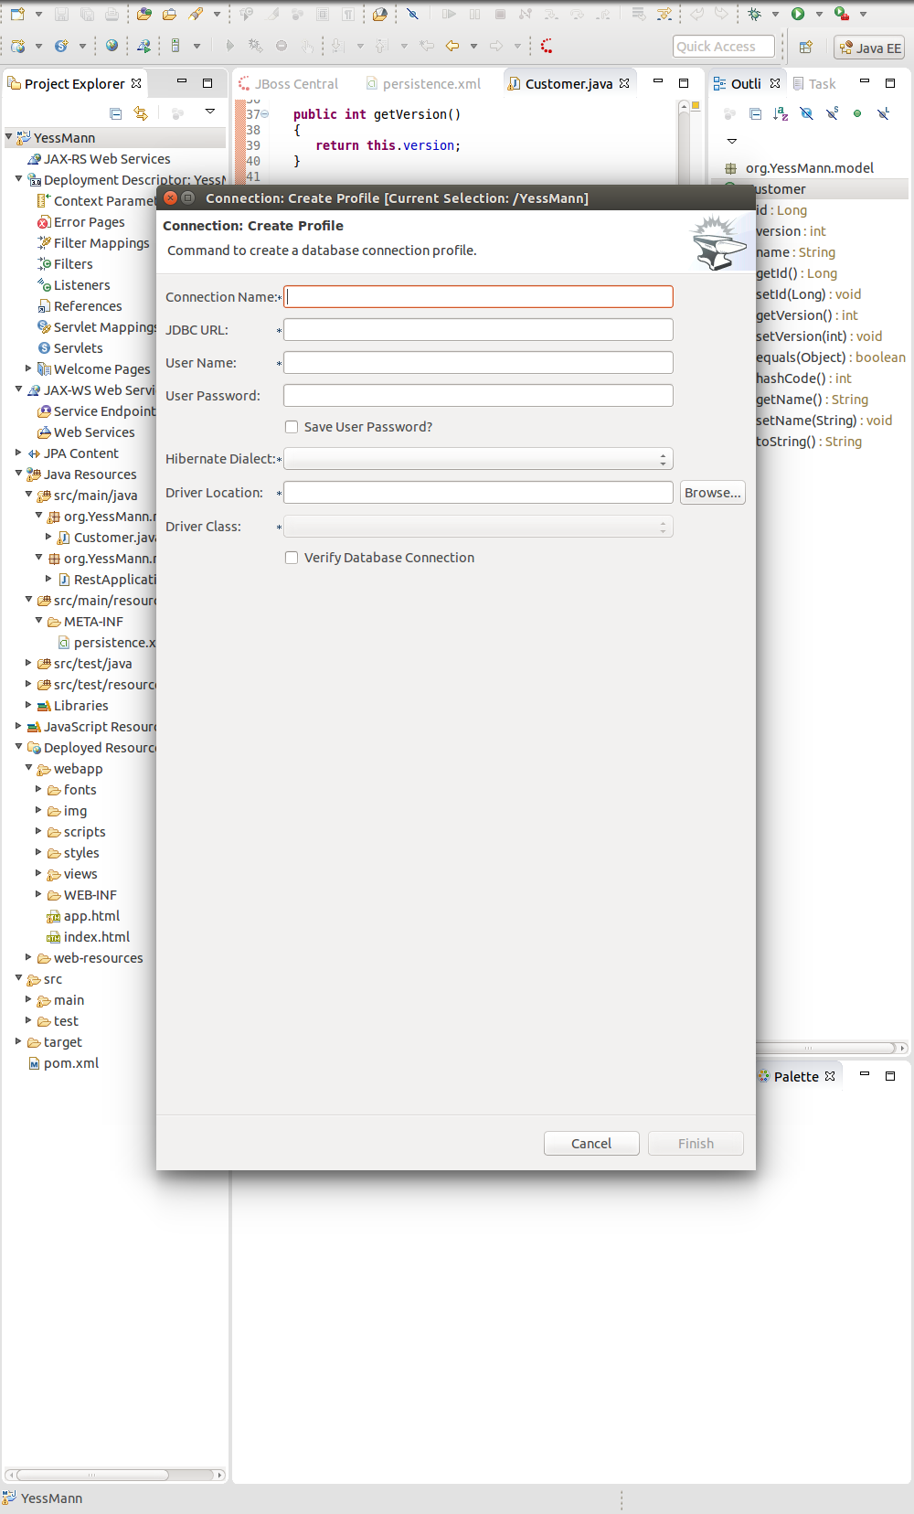Click the New wizard toolbar icon
The image size is (914, 1514).
click(17, 14)
